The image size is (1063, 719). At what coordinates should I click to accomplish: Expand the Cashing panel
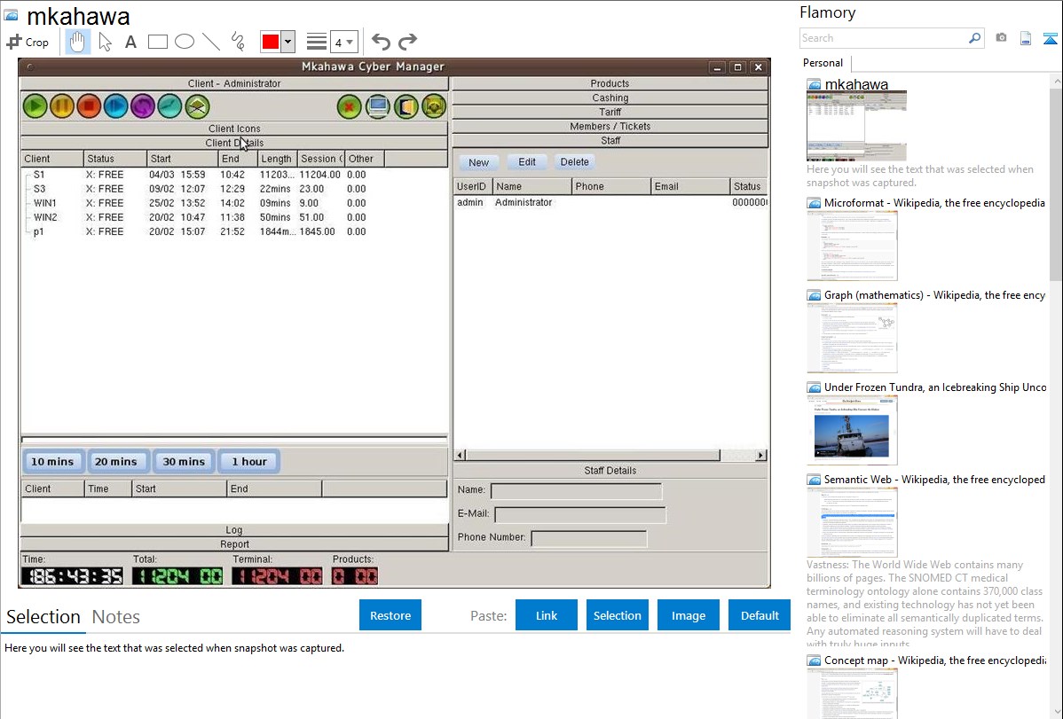coord(610,98)
